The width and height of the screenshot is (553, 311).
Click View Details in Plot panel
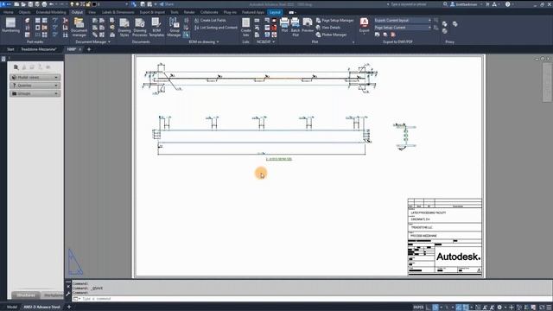coord(328,28)
